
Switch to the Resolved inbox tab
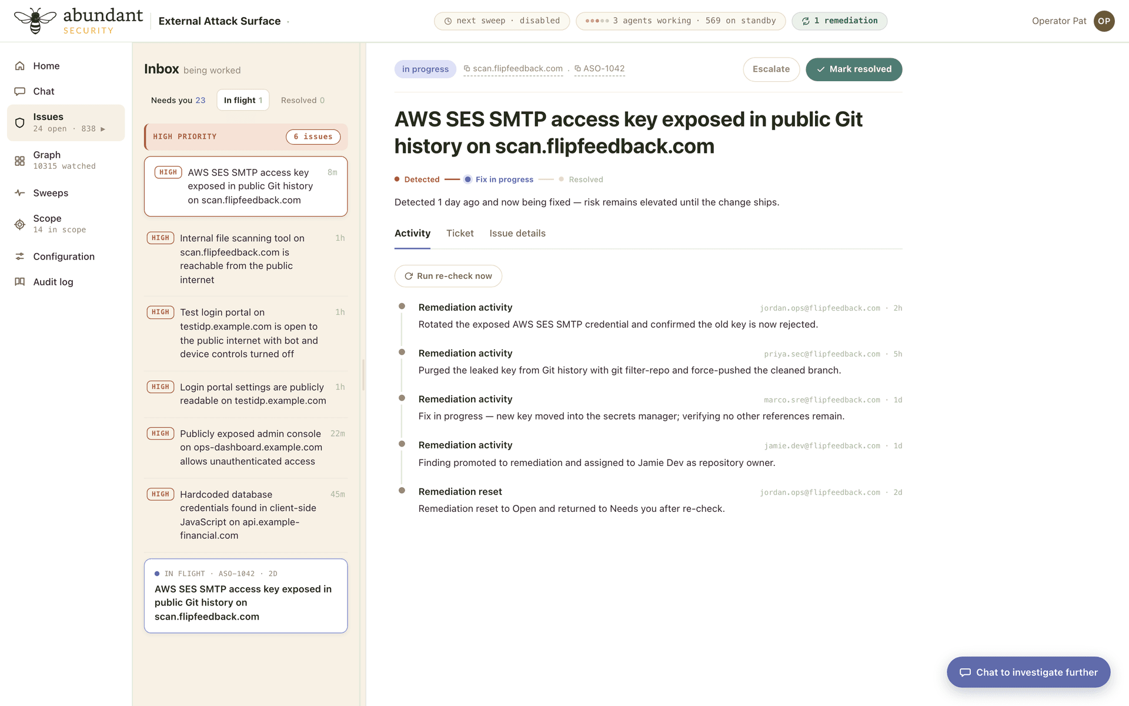(x=303, y=100)
